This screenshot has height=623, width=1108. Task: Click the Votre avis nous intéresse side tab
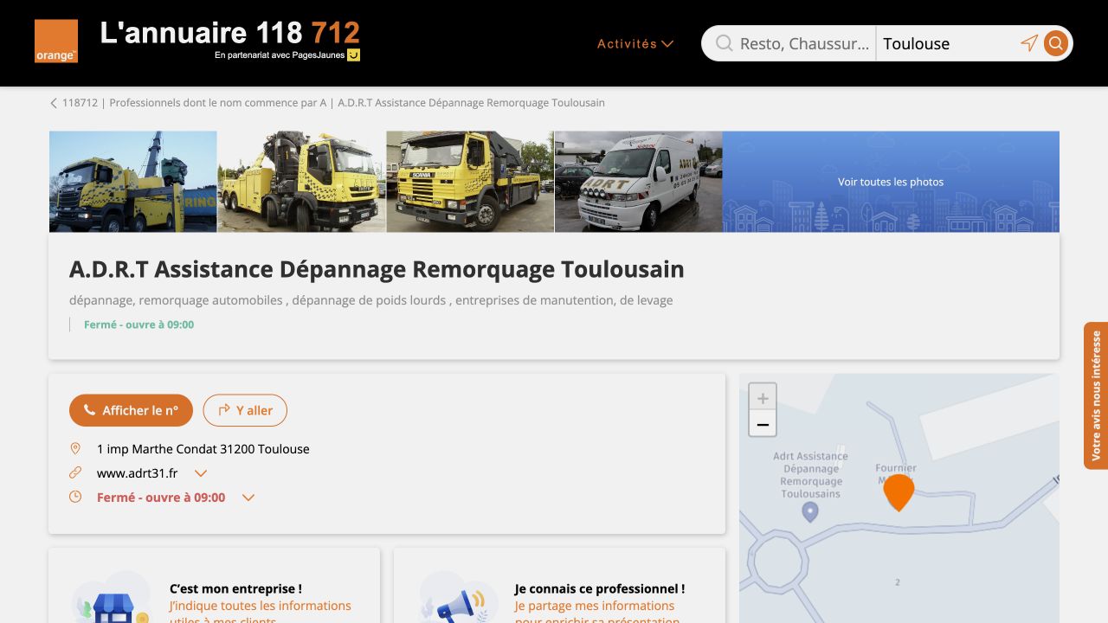tap(1096, 395)
